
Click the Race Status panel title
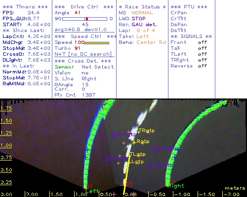click(x=142, y=7)
